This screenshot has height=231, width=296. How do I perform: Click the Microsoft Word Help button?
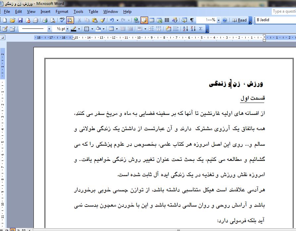pyautogui.click(x=225, y=20)
